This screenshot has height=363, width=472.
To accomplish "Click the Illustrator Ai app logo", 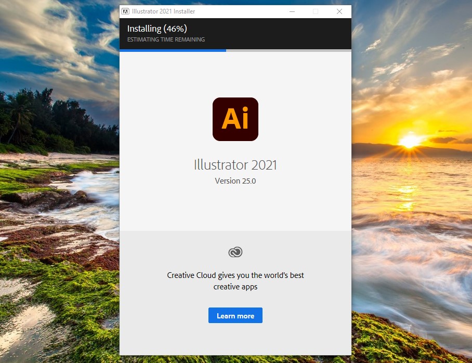I will click(235, 119).
